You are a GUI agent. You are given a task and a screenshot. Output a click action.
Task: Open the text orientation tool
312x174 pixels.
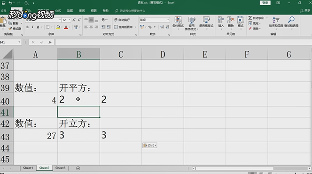click(103, 20)
